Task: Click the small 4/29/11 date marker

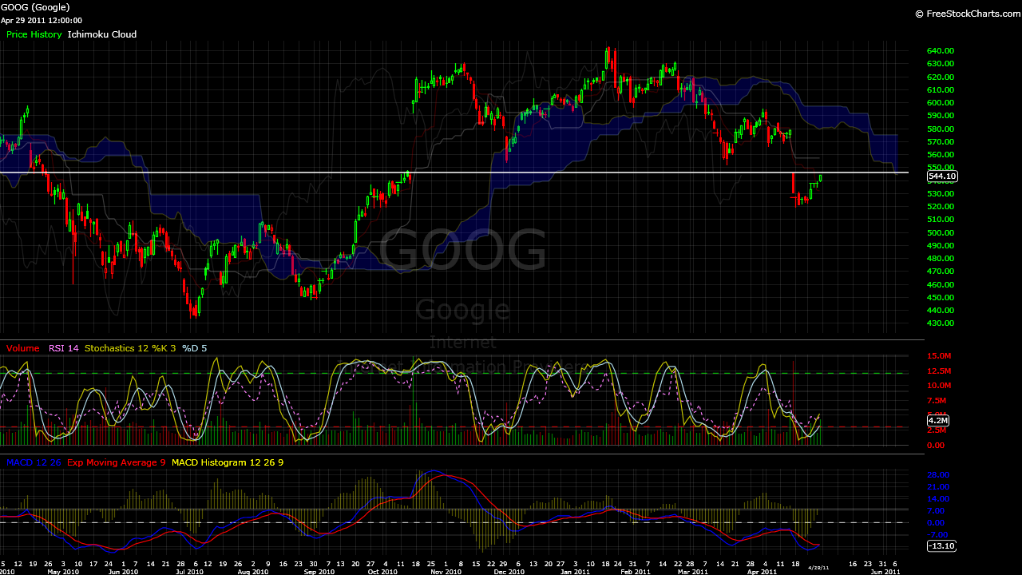Action: [821, 567]
